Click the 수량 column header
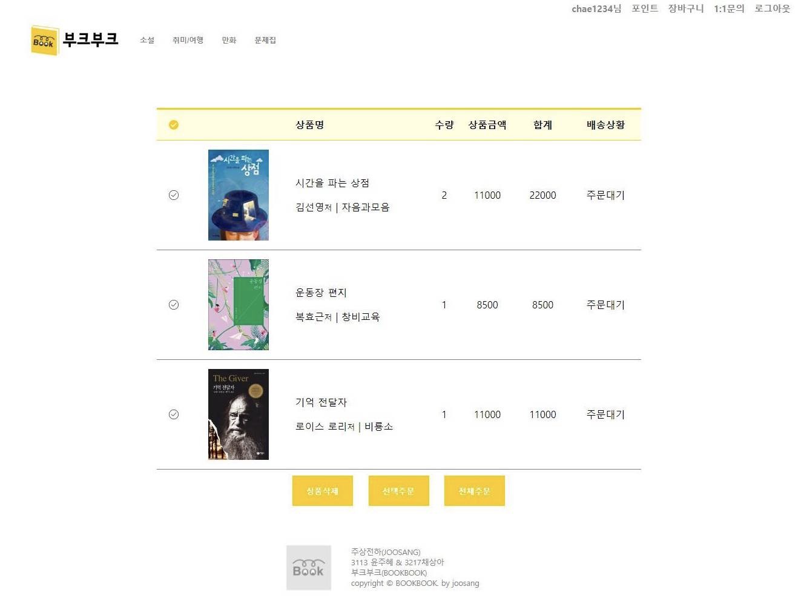Image resolution: width=804 pixels, height=598 pixels. 444,125
